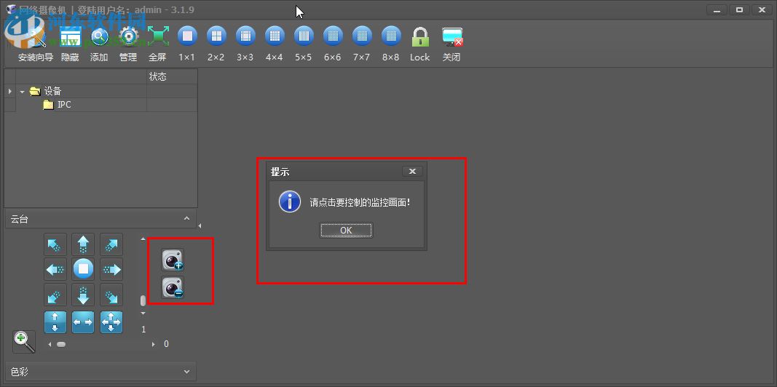Screen dimensions: 777x387
Task: Select the 3×3 view layout
Action: [x=245, y=36]
